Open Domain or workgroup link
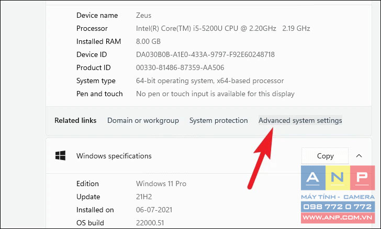 (x=143, y=120)
